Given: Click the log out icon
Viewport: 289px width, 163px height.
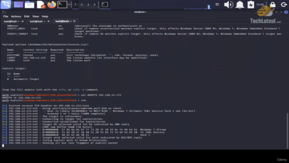Looking at the screenshot, I should point(284,5).
